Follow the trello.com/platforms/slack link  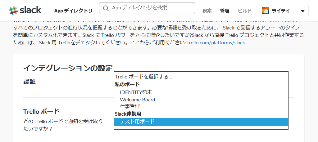(216, 42)
